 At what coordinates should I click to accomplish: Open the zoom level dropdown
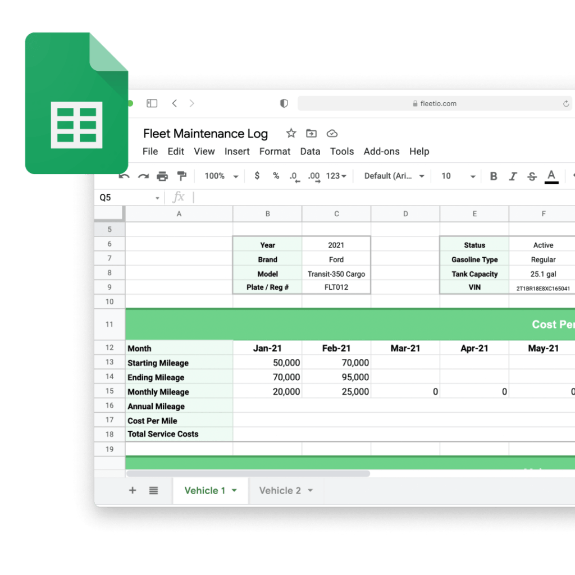pos(220,176)
